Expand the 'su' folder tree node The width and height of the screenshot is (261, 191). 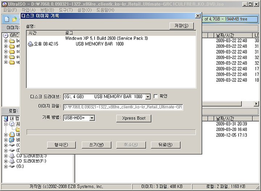click(6, 57)
